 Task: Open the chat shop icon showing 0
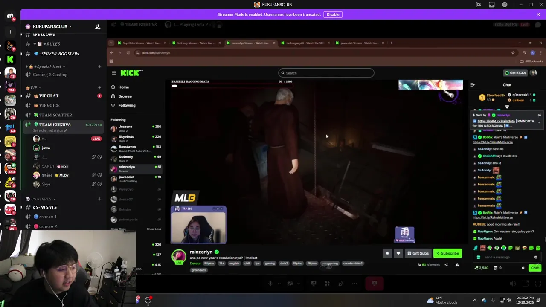[497, 268]
